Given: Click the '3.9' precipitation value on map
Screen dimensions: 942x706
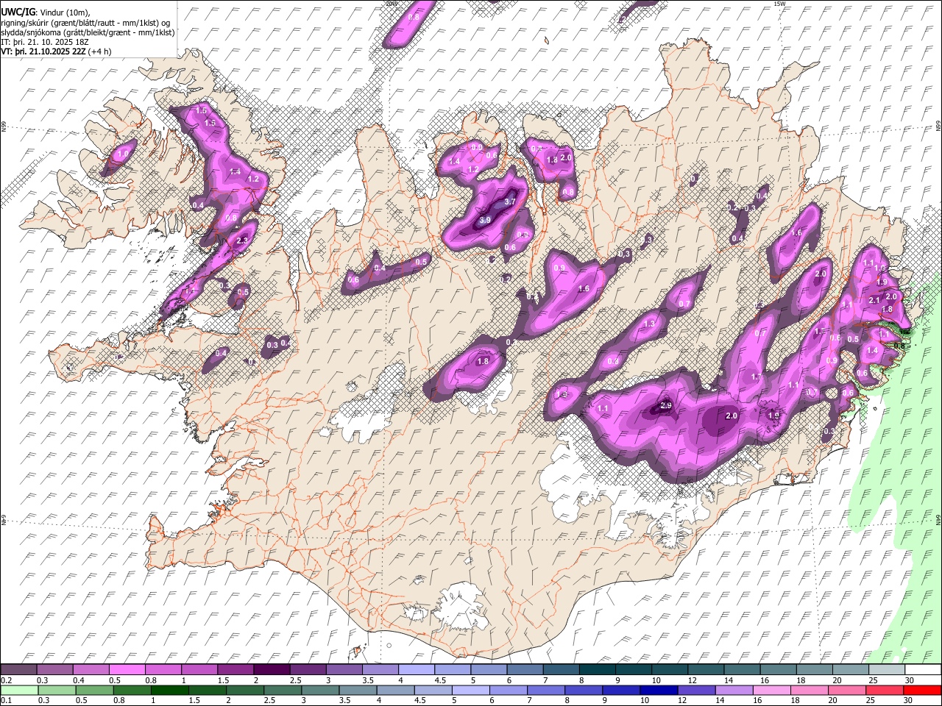Looking at the screenshot, I should (485, 220).
